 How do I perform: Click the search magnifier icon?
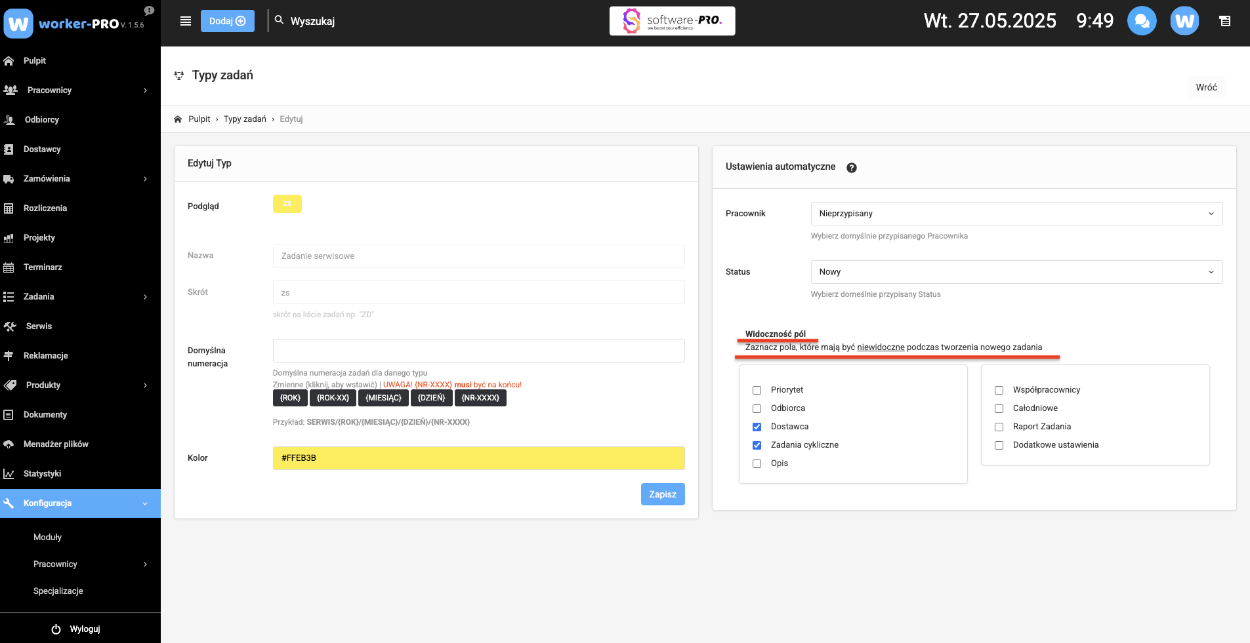[279, 20]
